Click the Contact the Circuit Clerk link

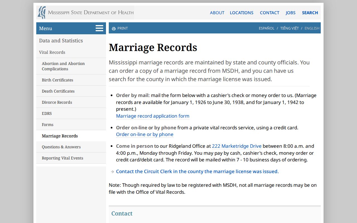[x=197, y=171]
